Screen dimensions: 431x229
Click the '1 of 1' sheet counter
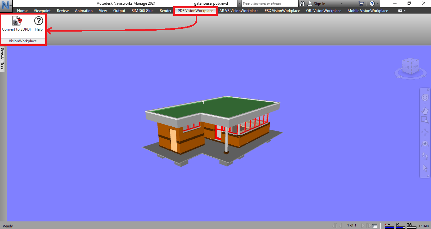point(352,226)
